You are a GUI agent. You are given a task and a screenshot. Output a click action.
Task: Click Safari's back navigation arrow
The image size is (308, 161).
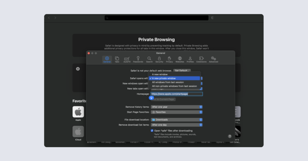49,18
